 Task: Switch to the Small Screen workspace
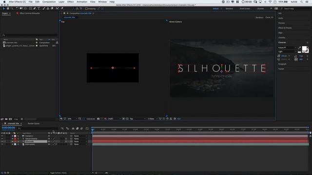245,9
